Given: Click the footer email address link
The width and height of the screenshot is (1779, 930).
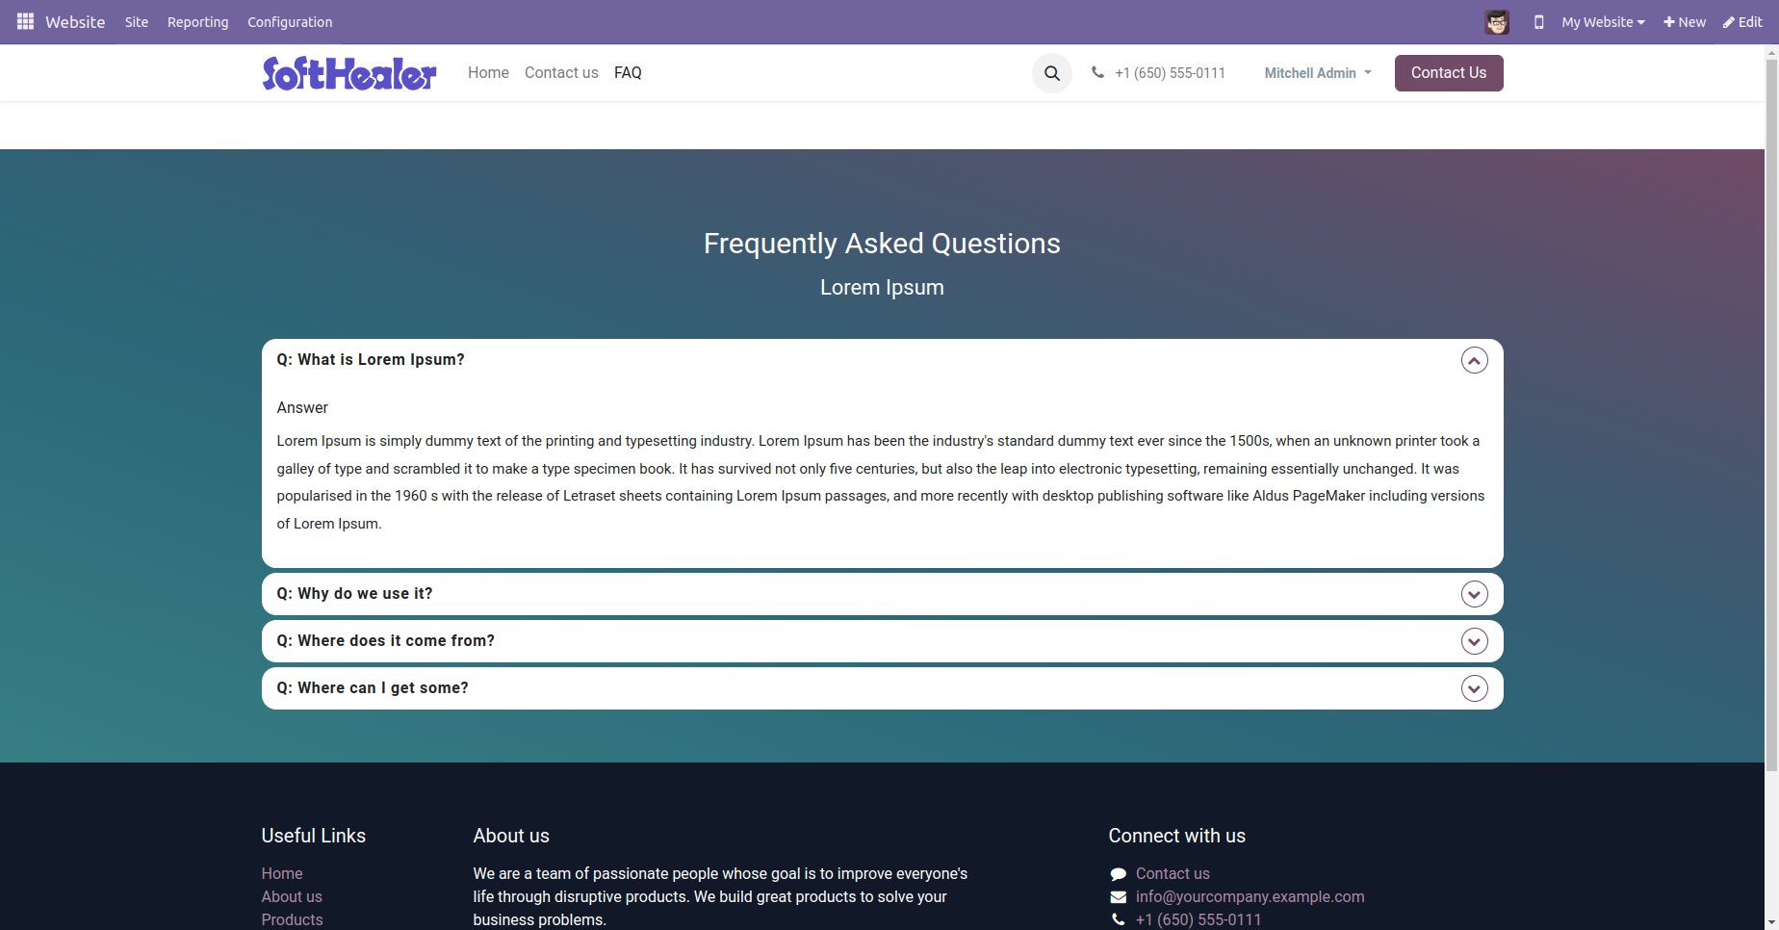Looking at the screenshot, I should 1250,896.
